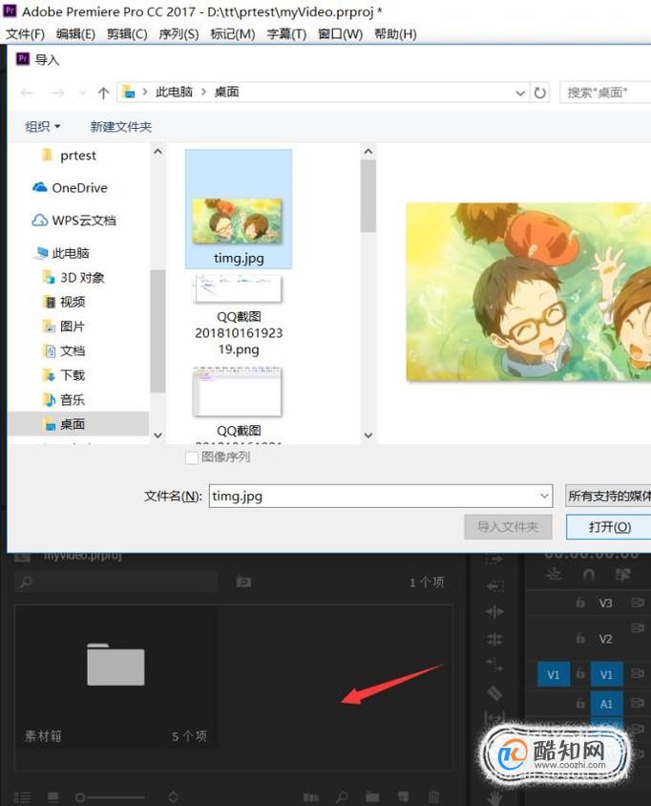This screenshot has width=651, height=806.
Task: Open the 组织 dropdown menu
Action: pos(43,126)
